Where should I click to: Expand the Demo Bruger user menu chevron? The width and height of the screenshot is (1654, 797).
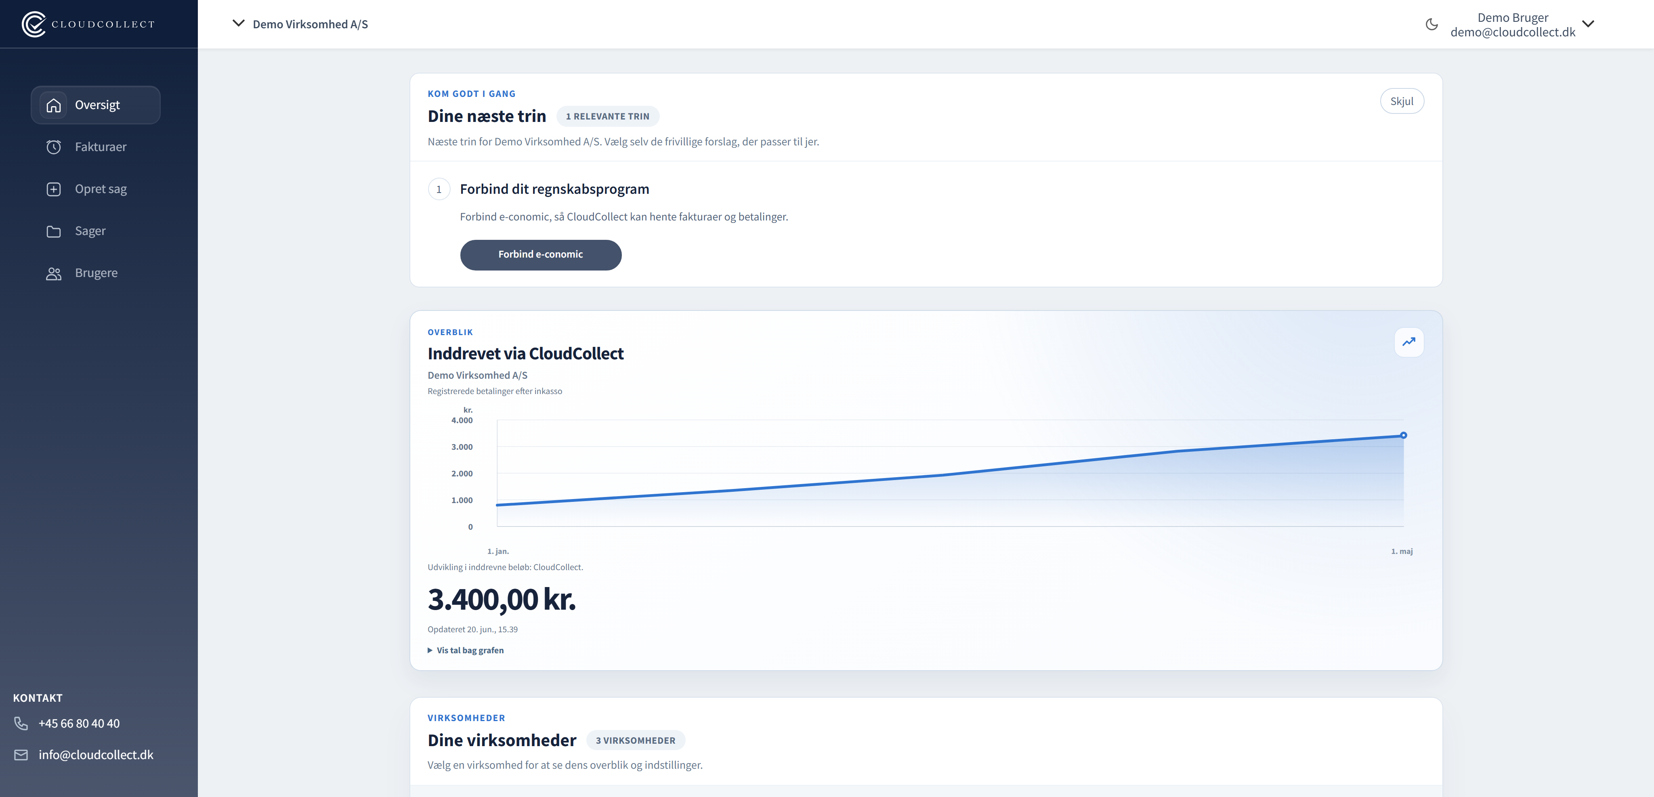[x=1588, y=24]
